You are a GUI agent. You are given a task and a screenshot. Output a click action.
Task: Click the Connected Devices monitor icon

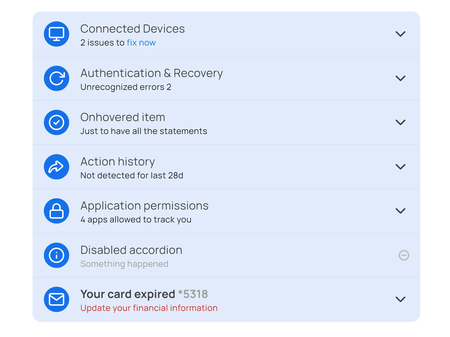tap(57, 34)
